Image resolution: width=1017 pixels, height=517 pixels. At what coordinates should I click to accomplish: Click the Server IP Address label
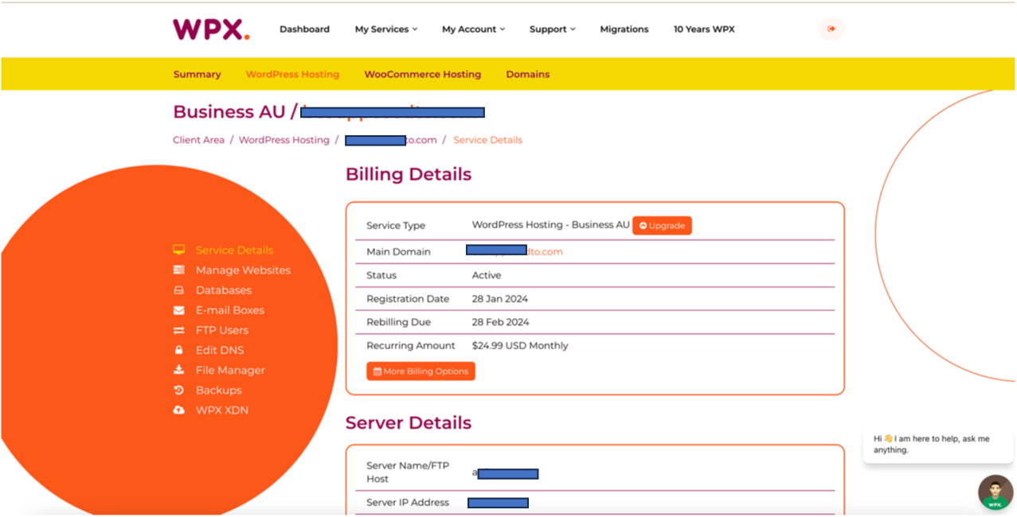tap(408, 503)
